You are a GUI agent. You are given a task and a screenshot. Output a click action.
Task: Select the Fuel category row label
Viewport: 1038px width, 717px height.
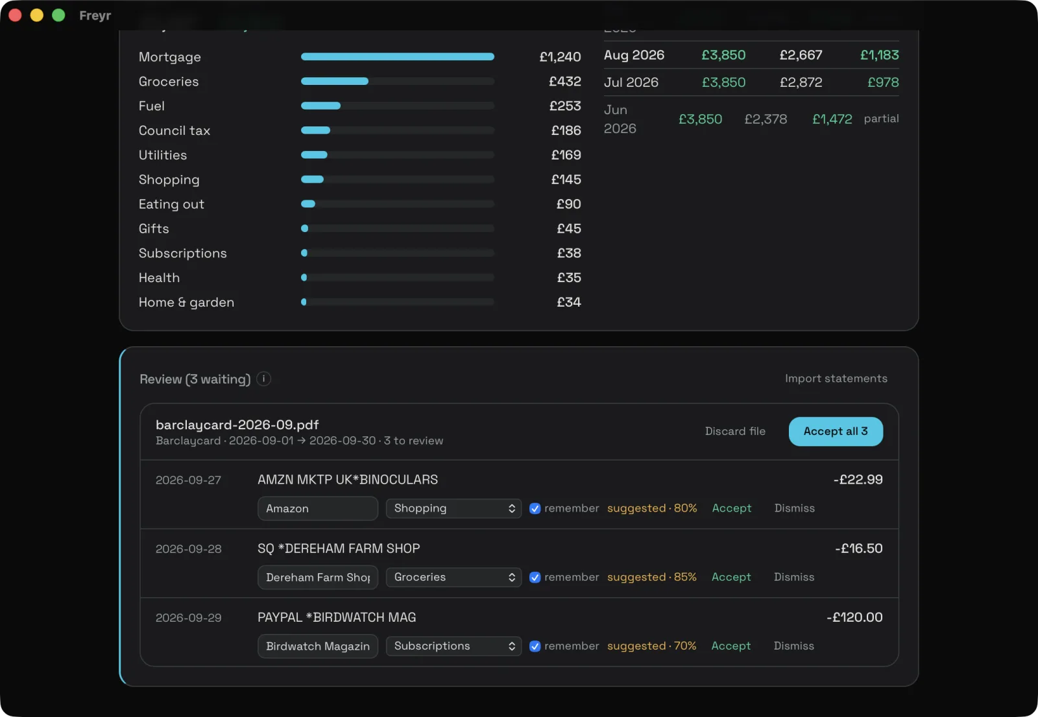(x=152, y=106)
